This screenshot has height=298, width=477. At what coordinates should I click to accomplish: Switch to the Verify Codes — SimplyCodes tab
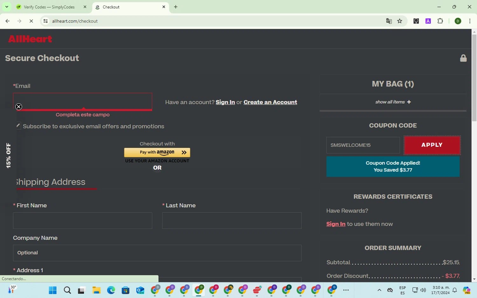pyautogui.click(x=49, y=7)
